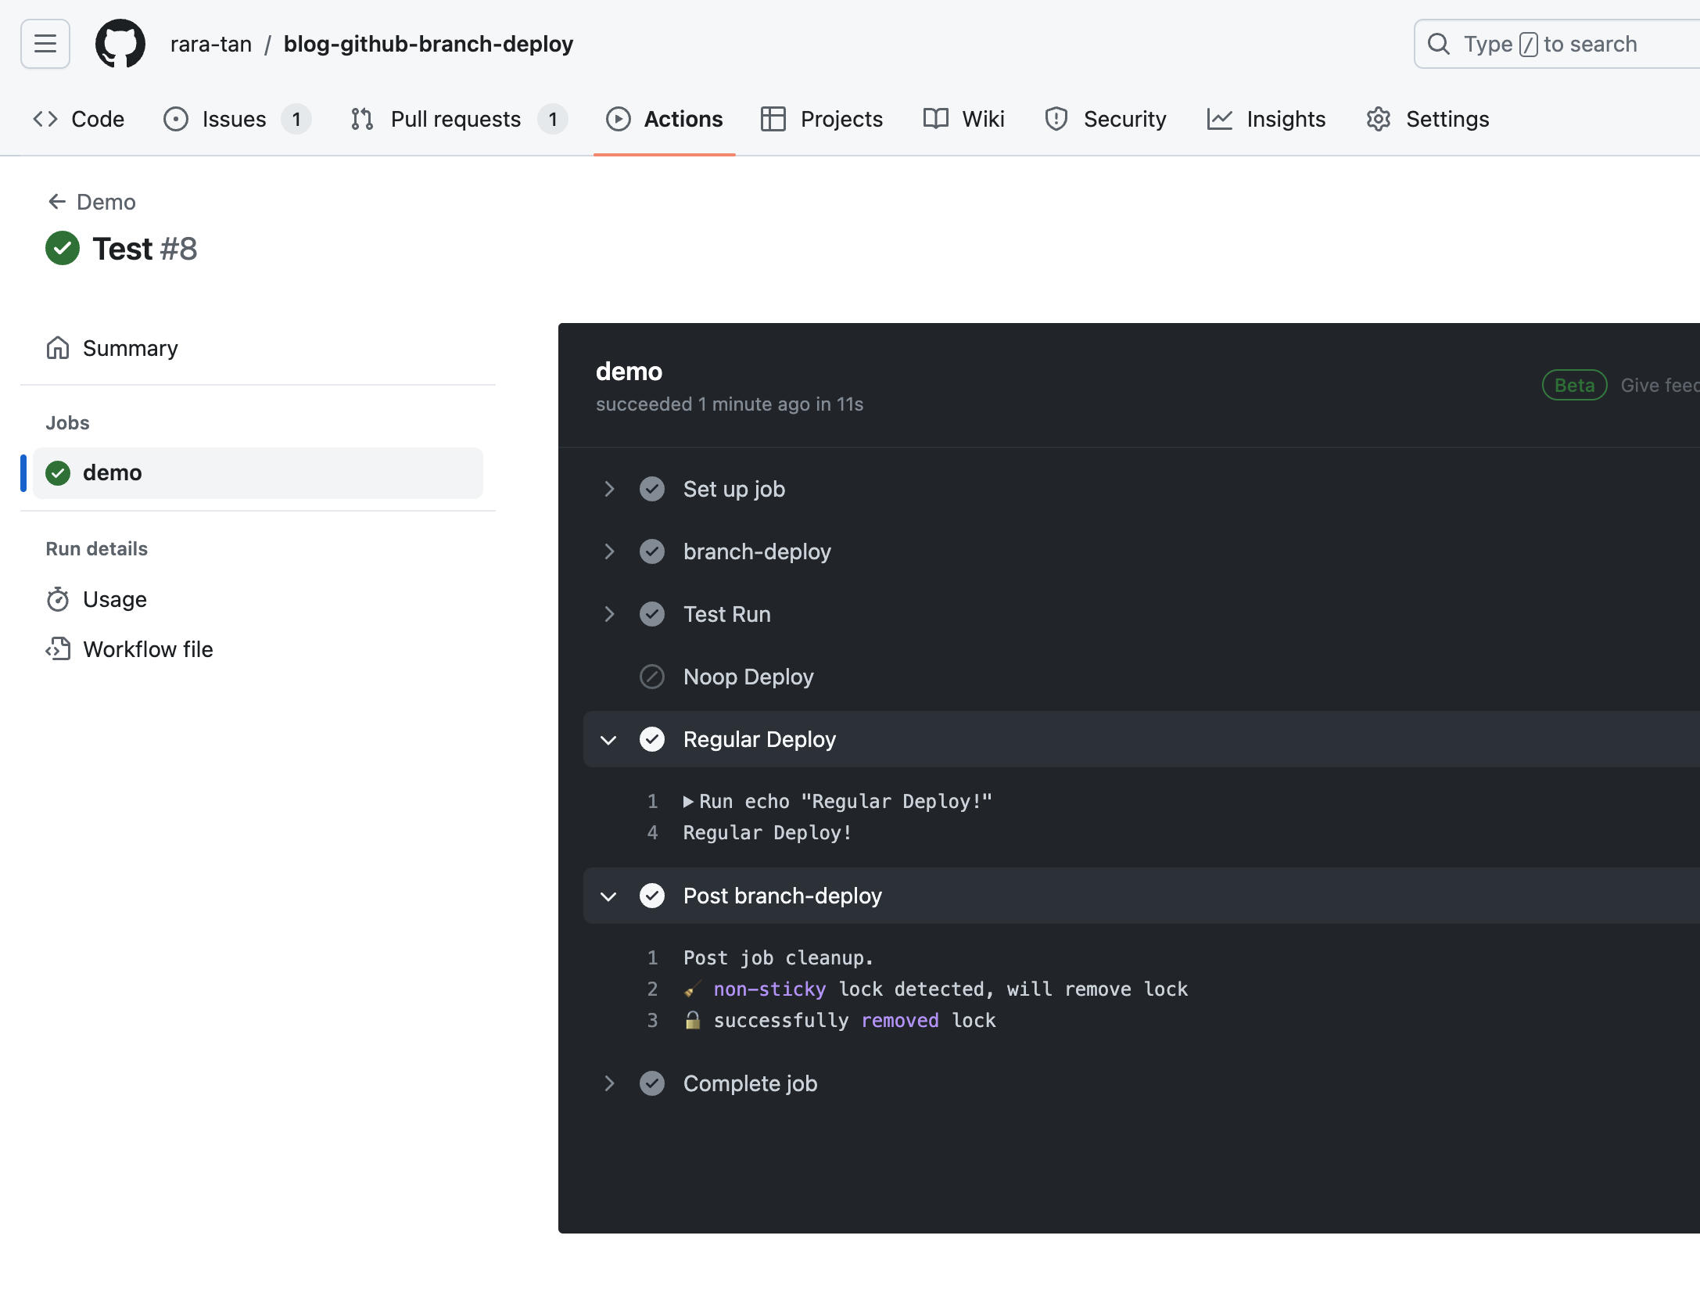Focus the Type / to search field
1700x1300 pixels.
tap(1557, 44)
